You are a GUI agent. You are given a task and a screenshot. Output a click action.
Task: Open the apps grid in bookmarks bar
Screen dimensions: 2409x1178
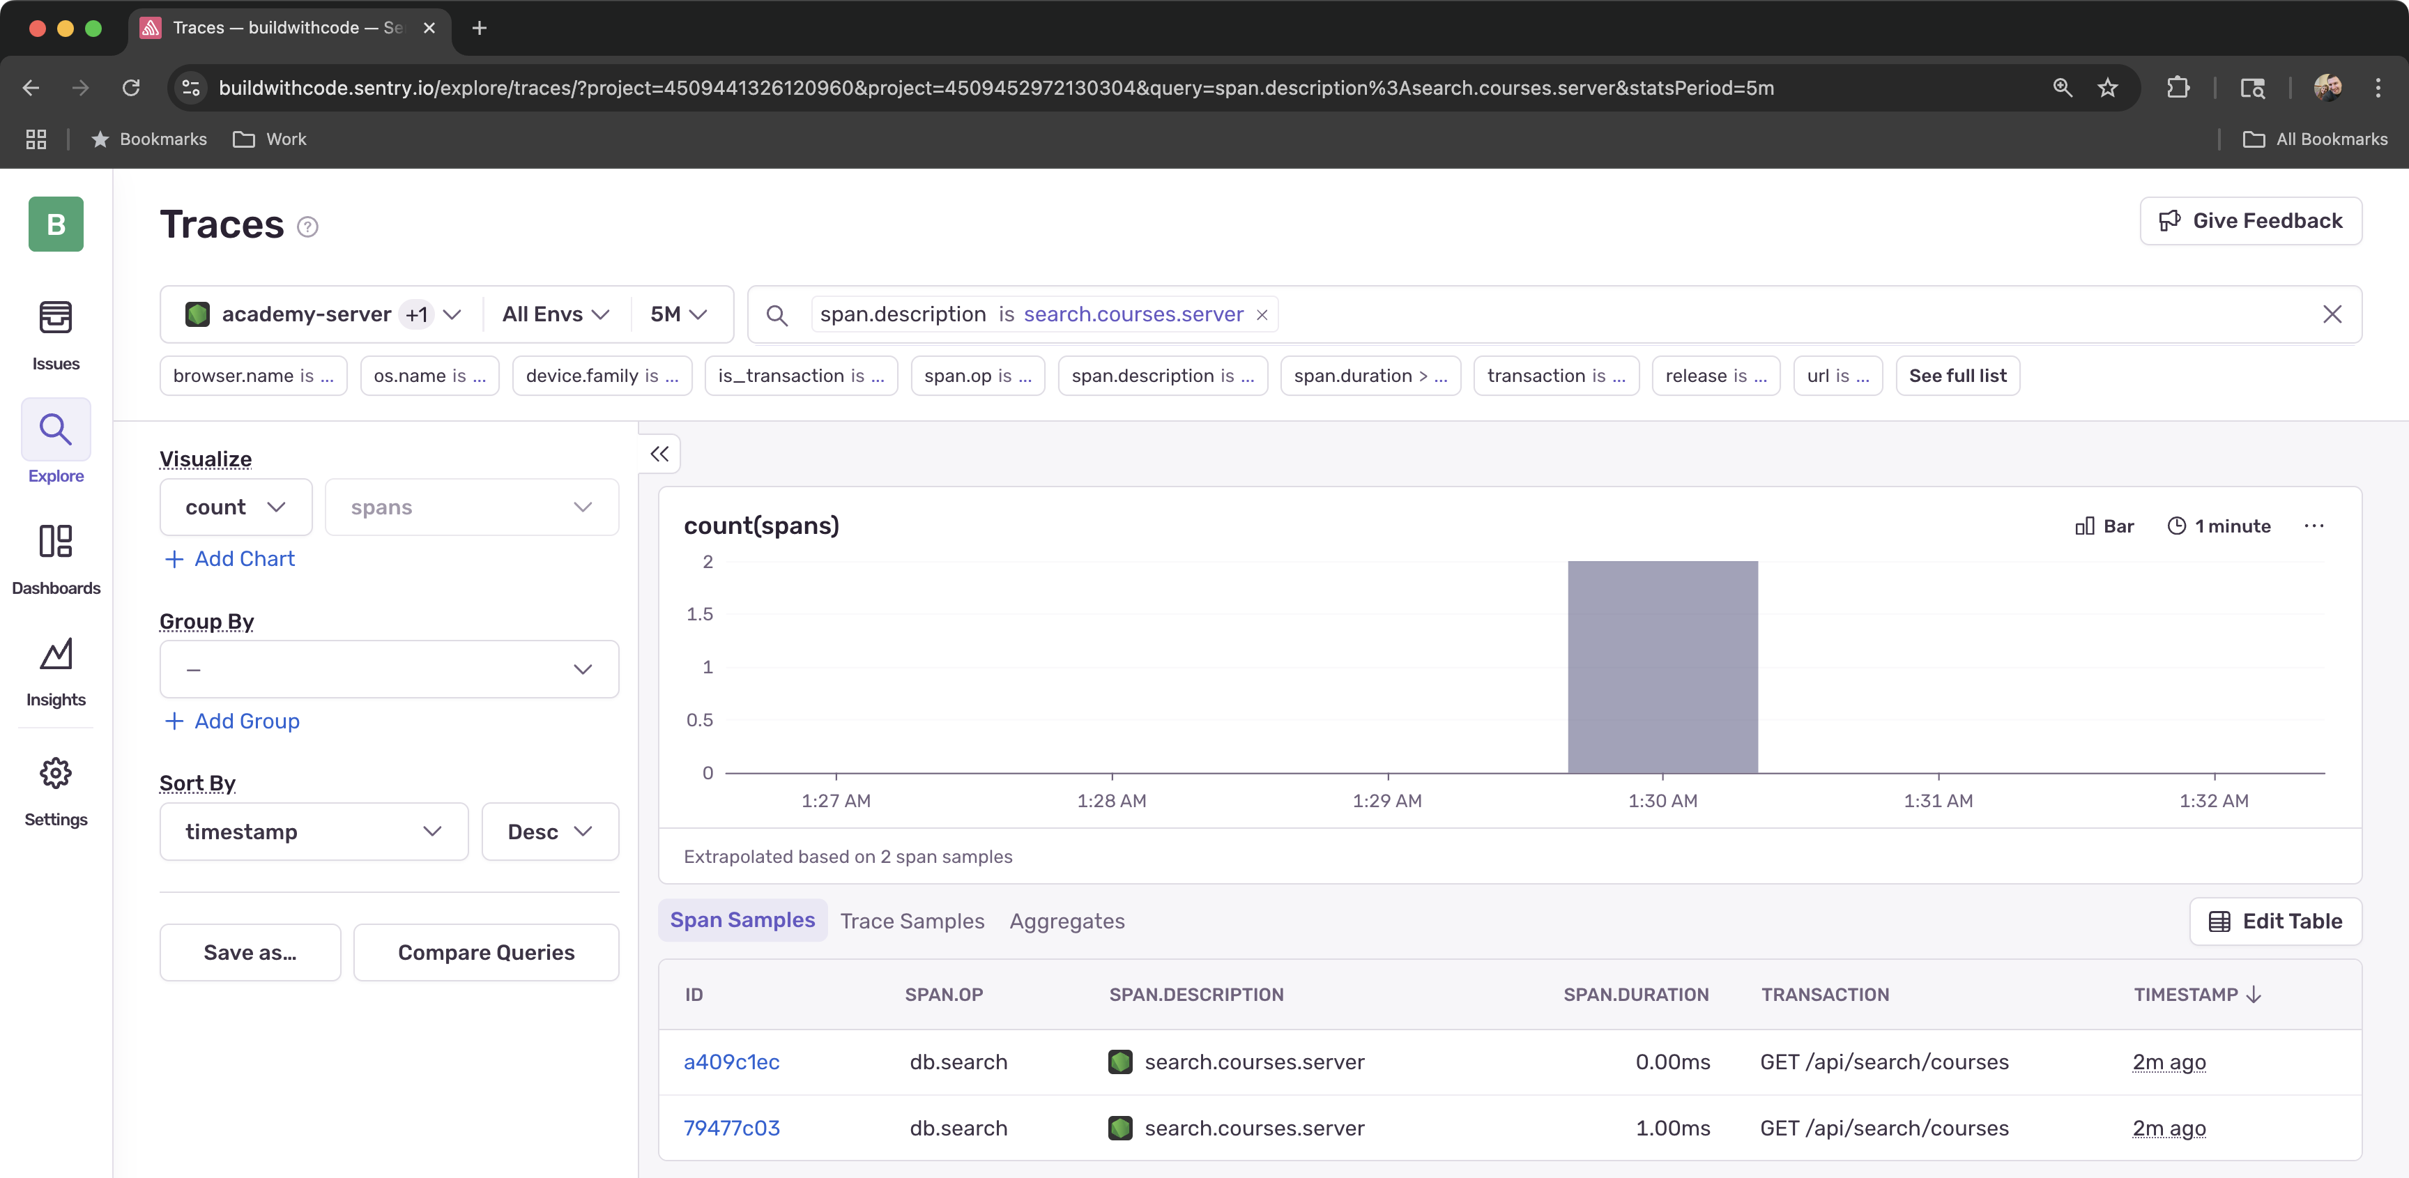(x=36, y=139)
